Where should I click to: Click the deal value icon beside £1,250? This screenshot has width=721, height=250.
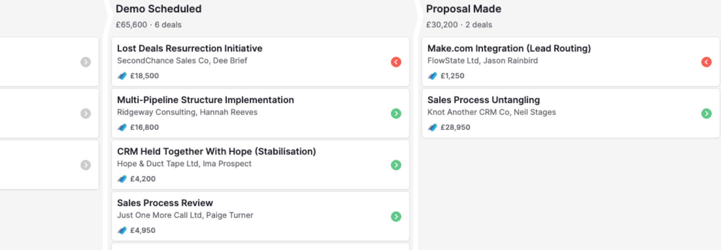click(x=433, y=75)
